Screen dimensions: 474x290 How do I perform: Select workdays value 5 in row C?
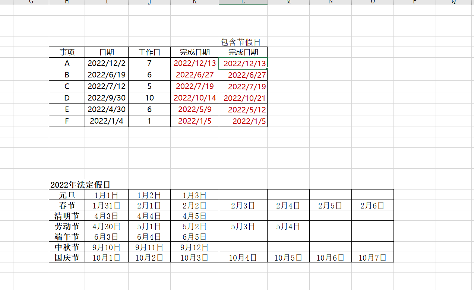(x=149, y=86)
